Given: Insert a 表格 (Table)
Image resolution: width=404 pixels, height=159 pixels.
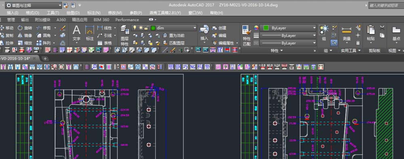Looking at the screenshot, I should tap(105, 43).
